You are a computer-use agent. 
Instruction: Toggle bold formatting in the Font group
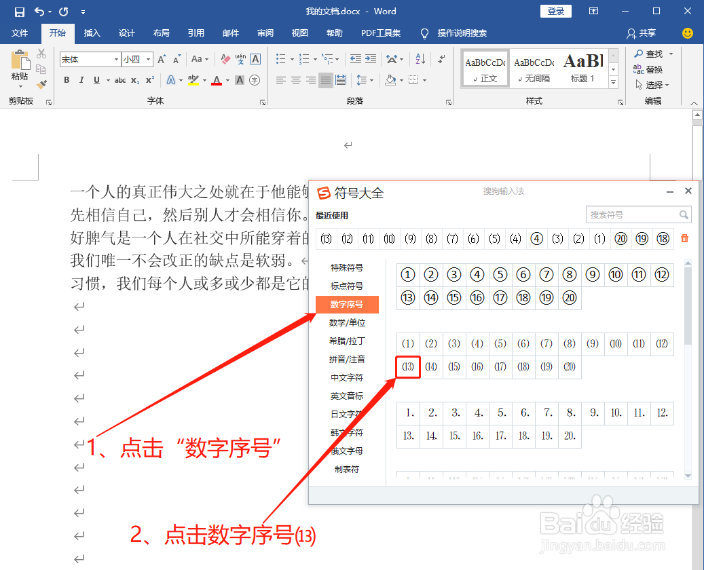click(x=67, y=80)
